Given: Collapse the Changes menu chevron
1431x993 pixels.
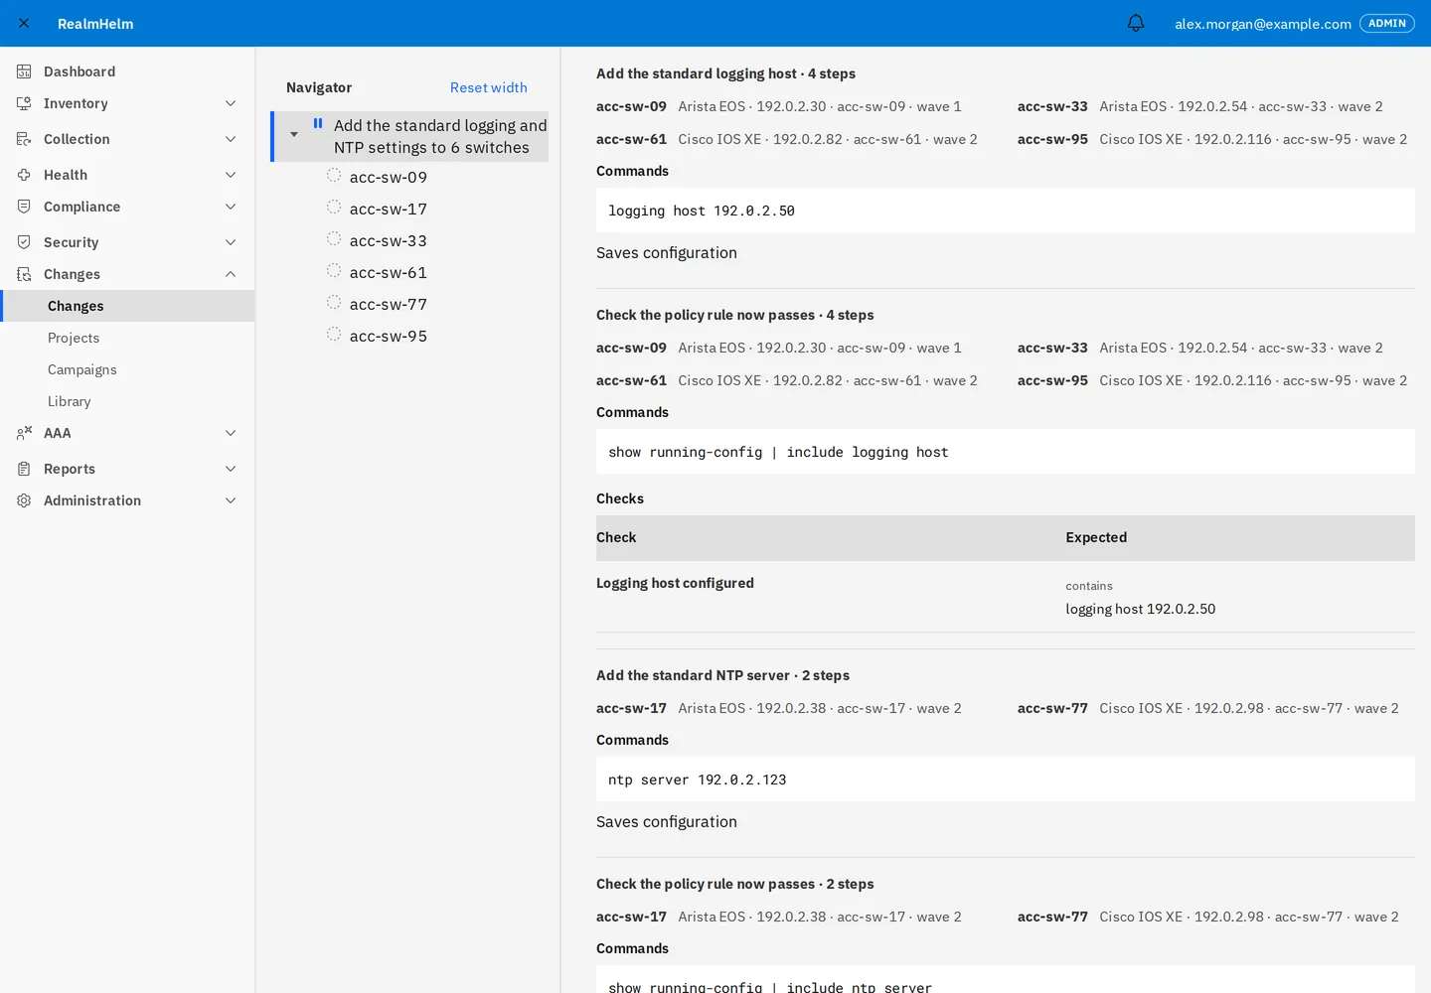Looking at the screenshot, I should (231, 274).
